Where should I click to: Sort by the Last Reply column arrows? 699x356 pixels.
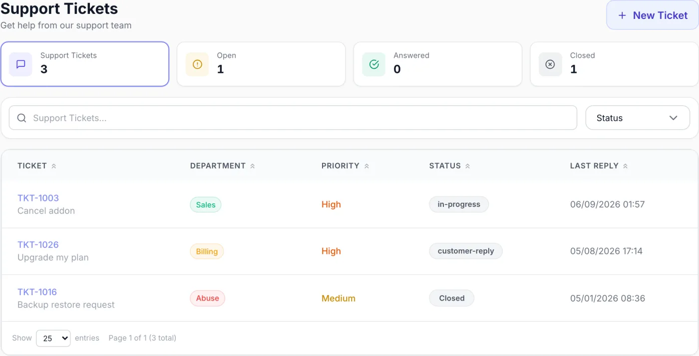(626, 166)
